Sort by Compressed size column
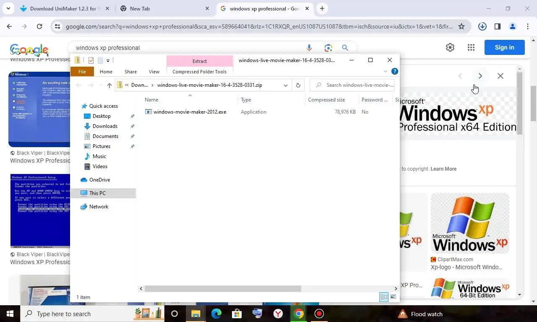Viewport: 537px width, 322px height. pos(326,100)
